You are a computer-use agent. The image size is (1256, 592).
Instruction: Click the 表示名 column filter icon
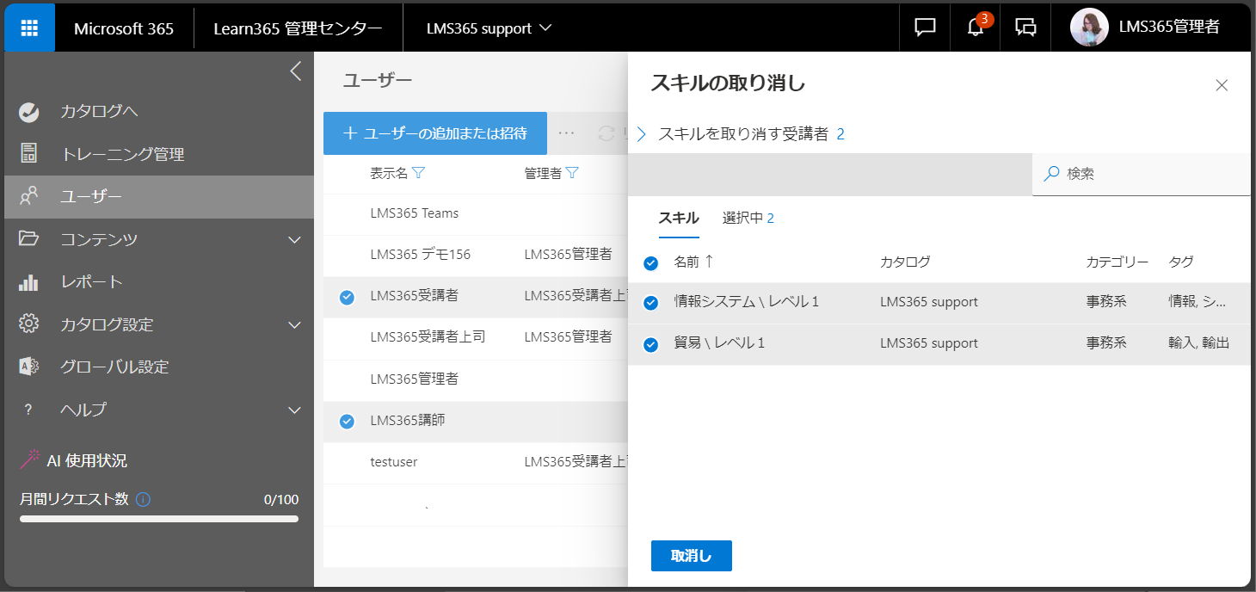419,173
